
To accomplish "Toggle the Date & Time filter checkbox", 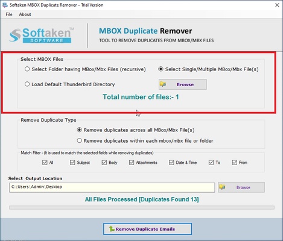I will [171, 162].
